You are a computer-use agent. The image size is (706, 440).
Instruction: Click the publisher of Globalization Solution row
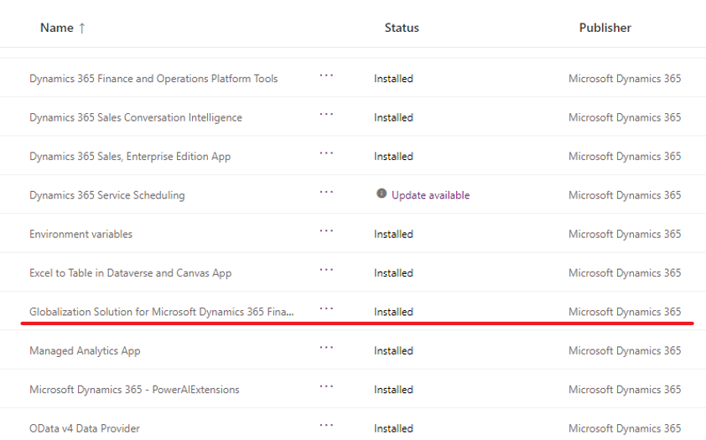tap(625, 312)
